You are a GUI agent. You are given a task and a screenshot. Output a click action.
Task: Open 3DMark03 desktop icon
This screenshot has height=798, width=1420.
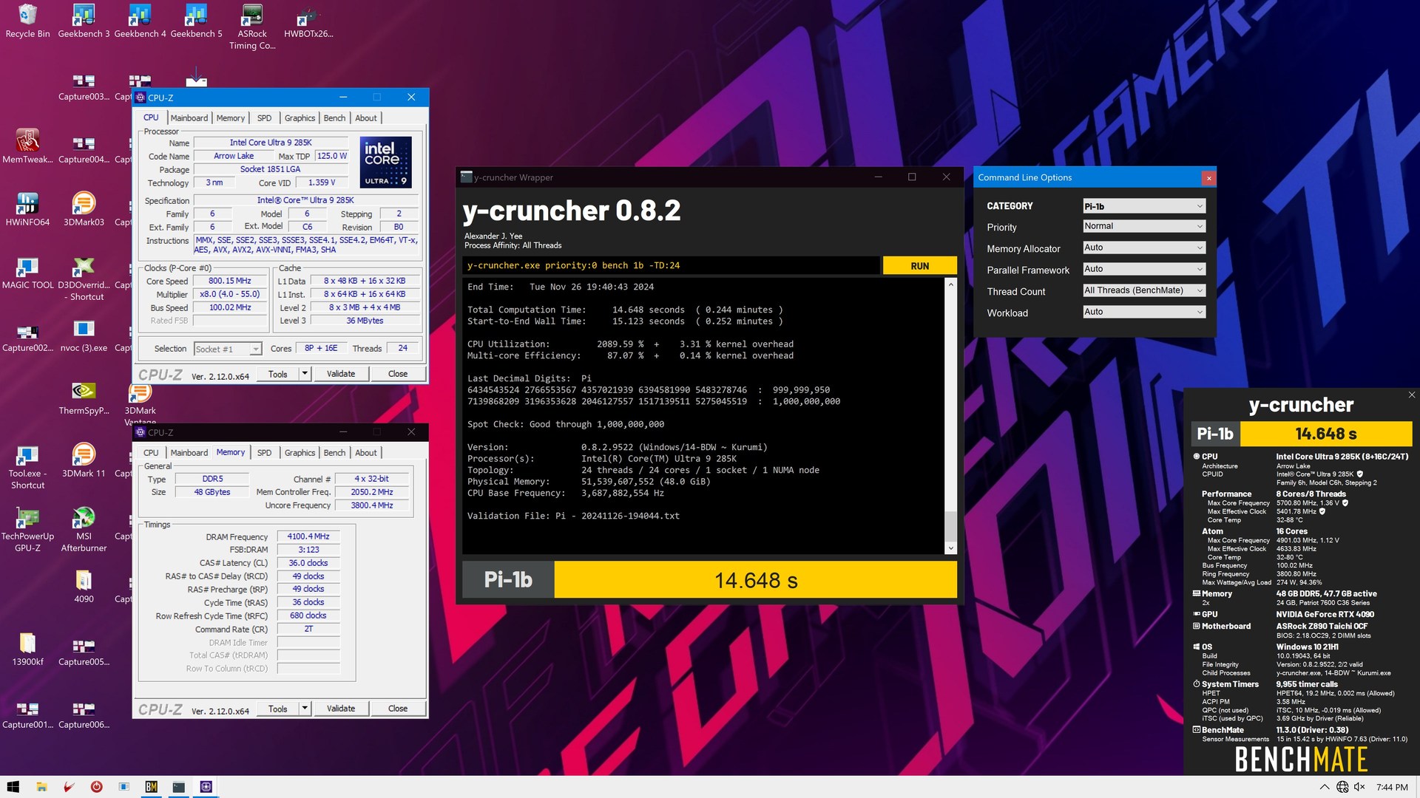point(84,209)
